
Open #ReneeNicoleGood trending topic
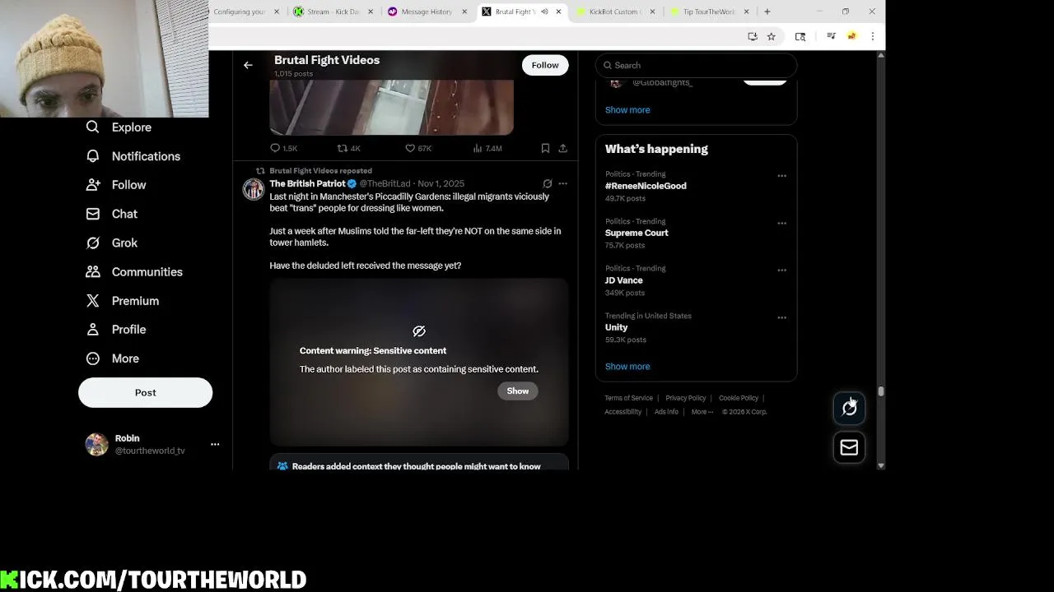point(646,186)
